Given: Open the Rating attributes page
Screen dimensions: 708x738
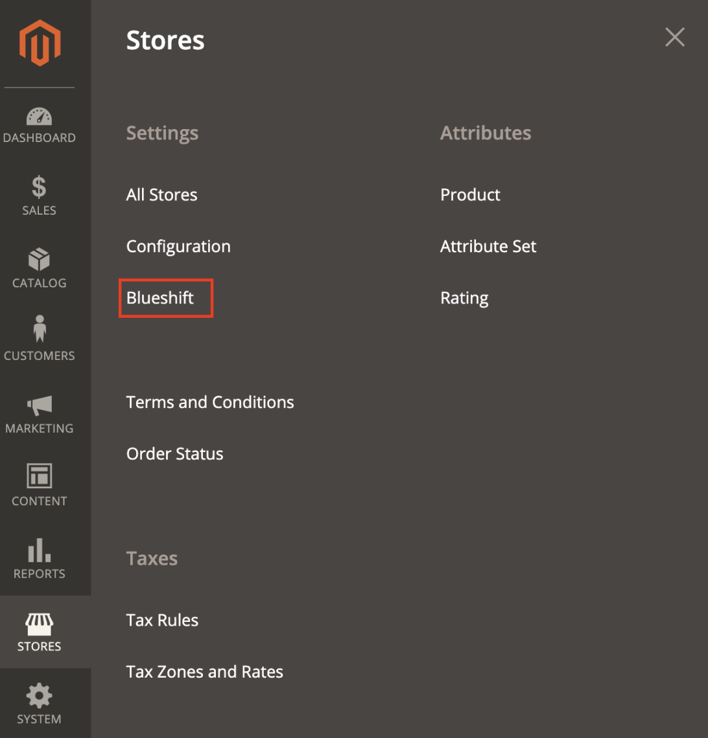Looking at the screenshot, I should (x=464, y=298).
